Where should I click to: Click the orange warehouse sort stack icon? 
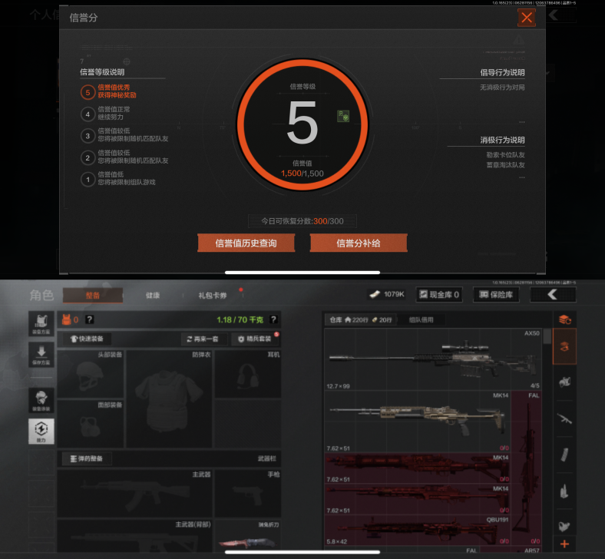(565, 319)
